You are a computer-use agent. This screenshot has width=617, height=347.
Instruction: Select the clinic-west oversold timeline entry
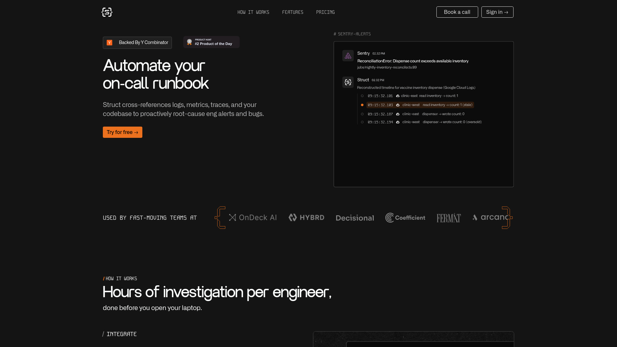pyautogui.click(x=424, y=122)
